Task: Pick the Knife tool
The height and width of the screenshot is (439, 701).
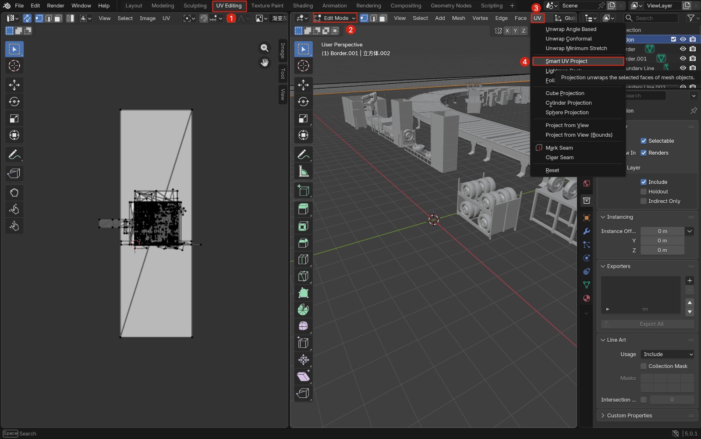Action: pos(303,276)
